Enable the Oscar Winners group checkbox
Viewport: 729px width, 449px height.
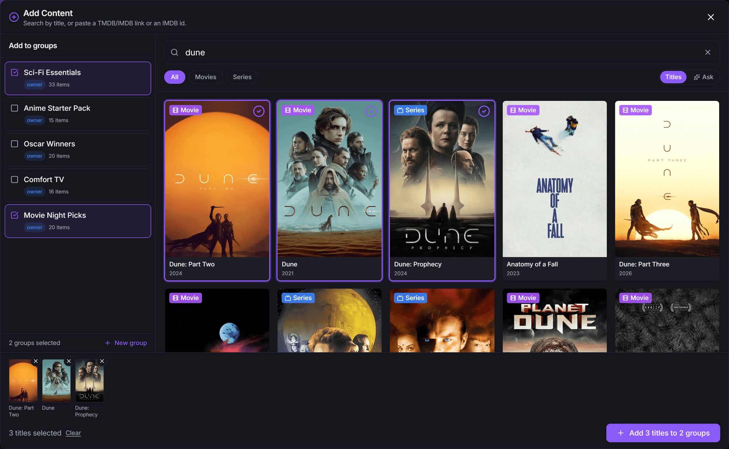[15, 144]
